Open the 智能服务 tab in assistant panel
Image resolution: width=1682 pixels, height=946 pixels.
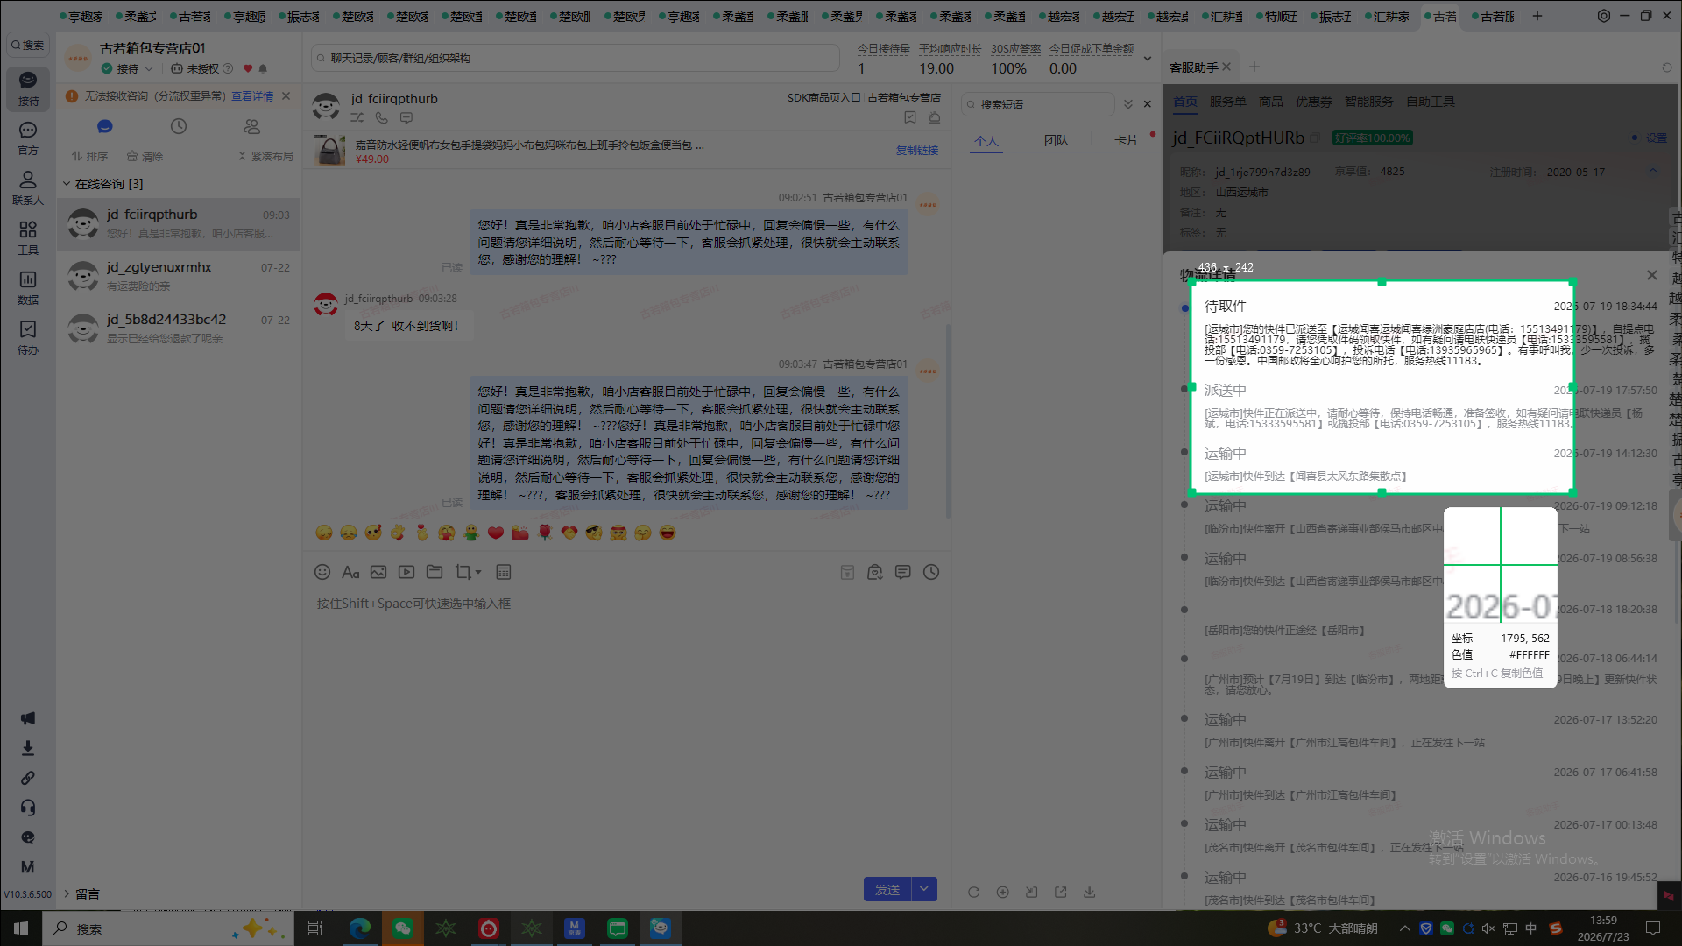point(1368,102)
